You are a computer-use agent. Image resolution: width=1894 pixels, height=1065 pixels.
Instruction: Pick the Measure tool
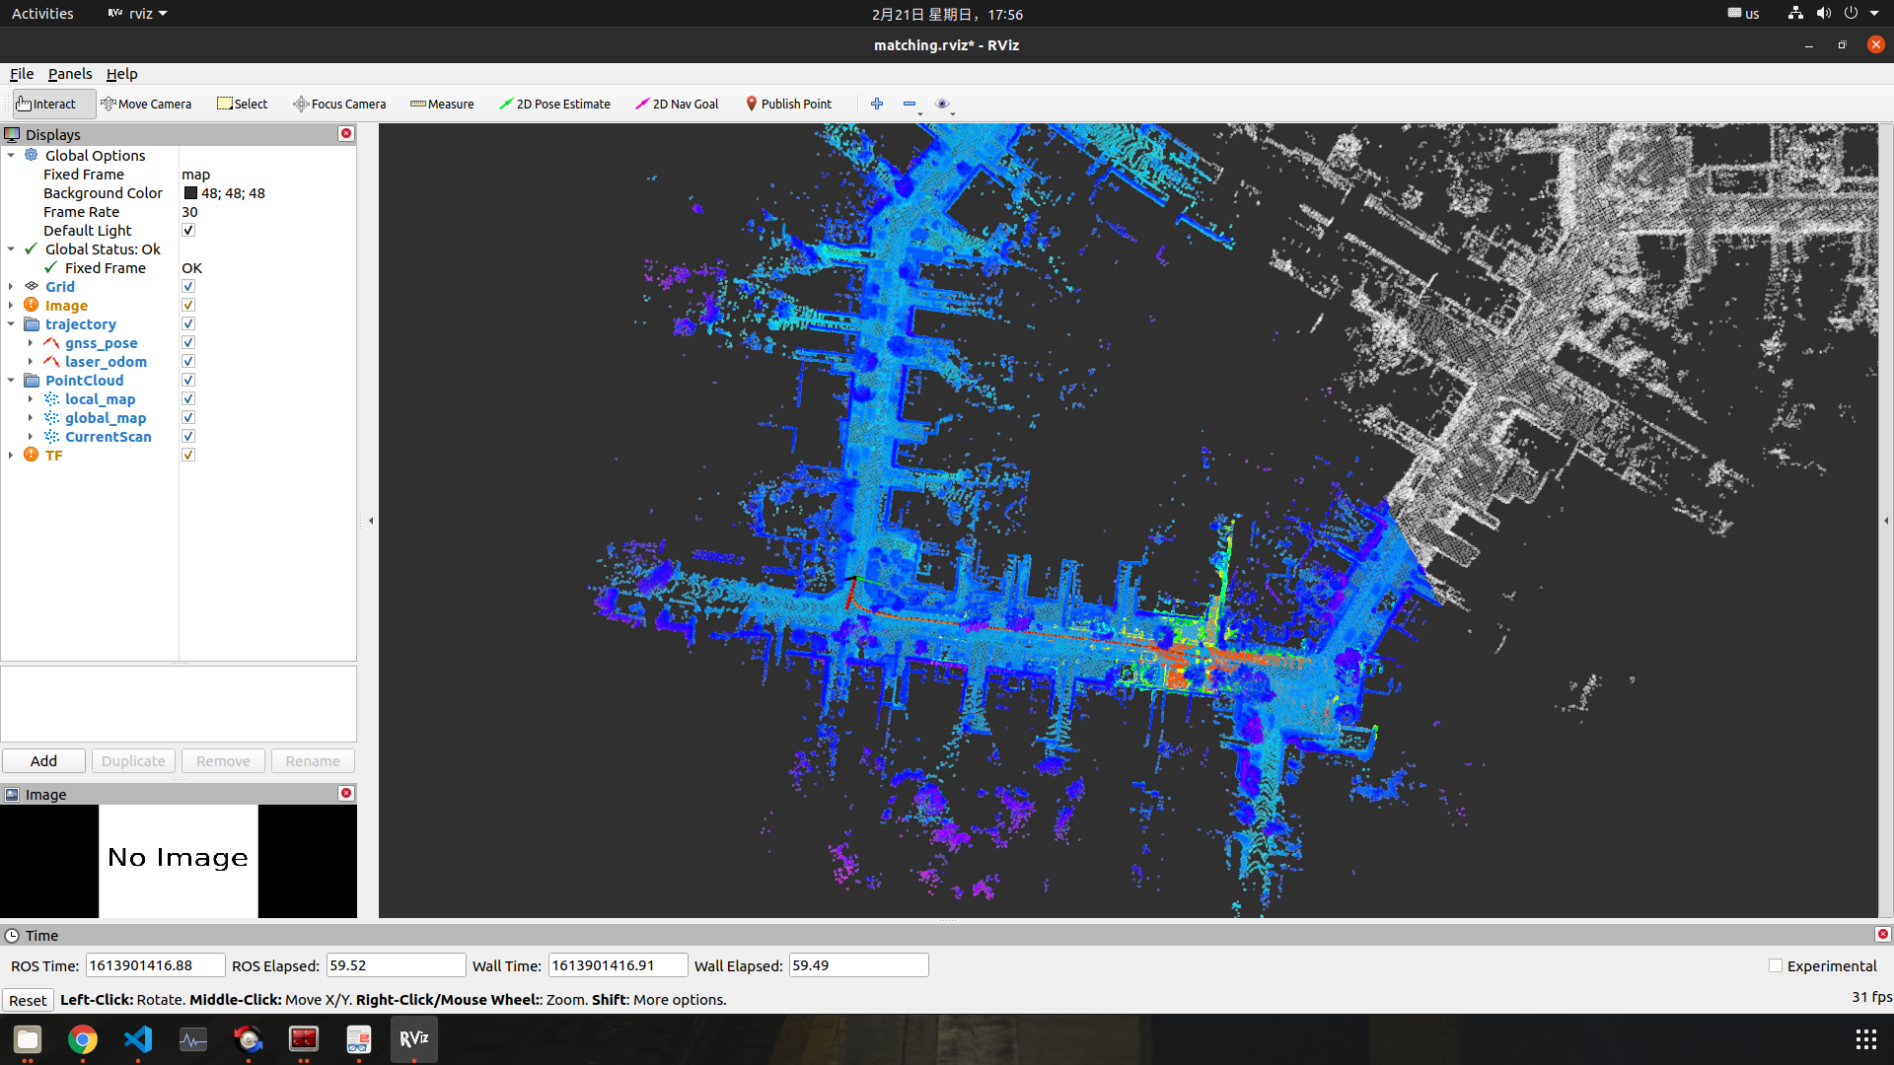[x=442, y=104]
